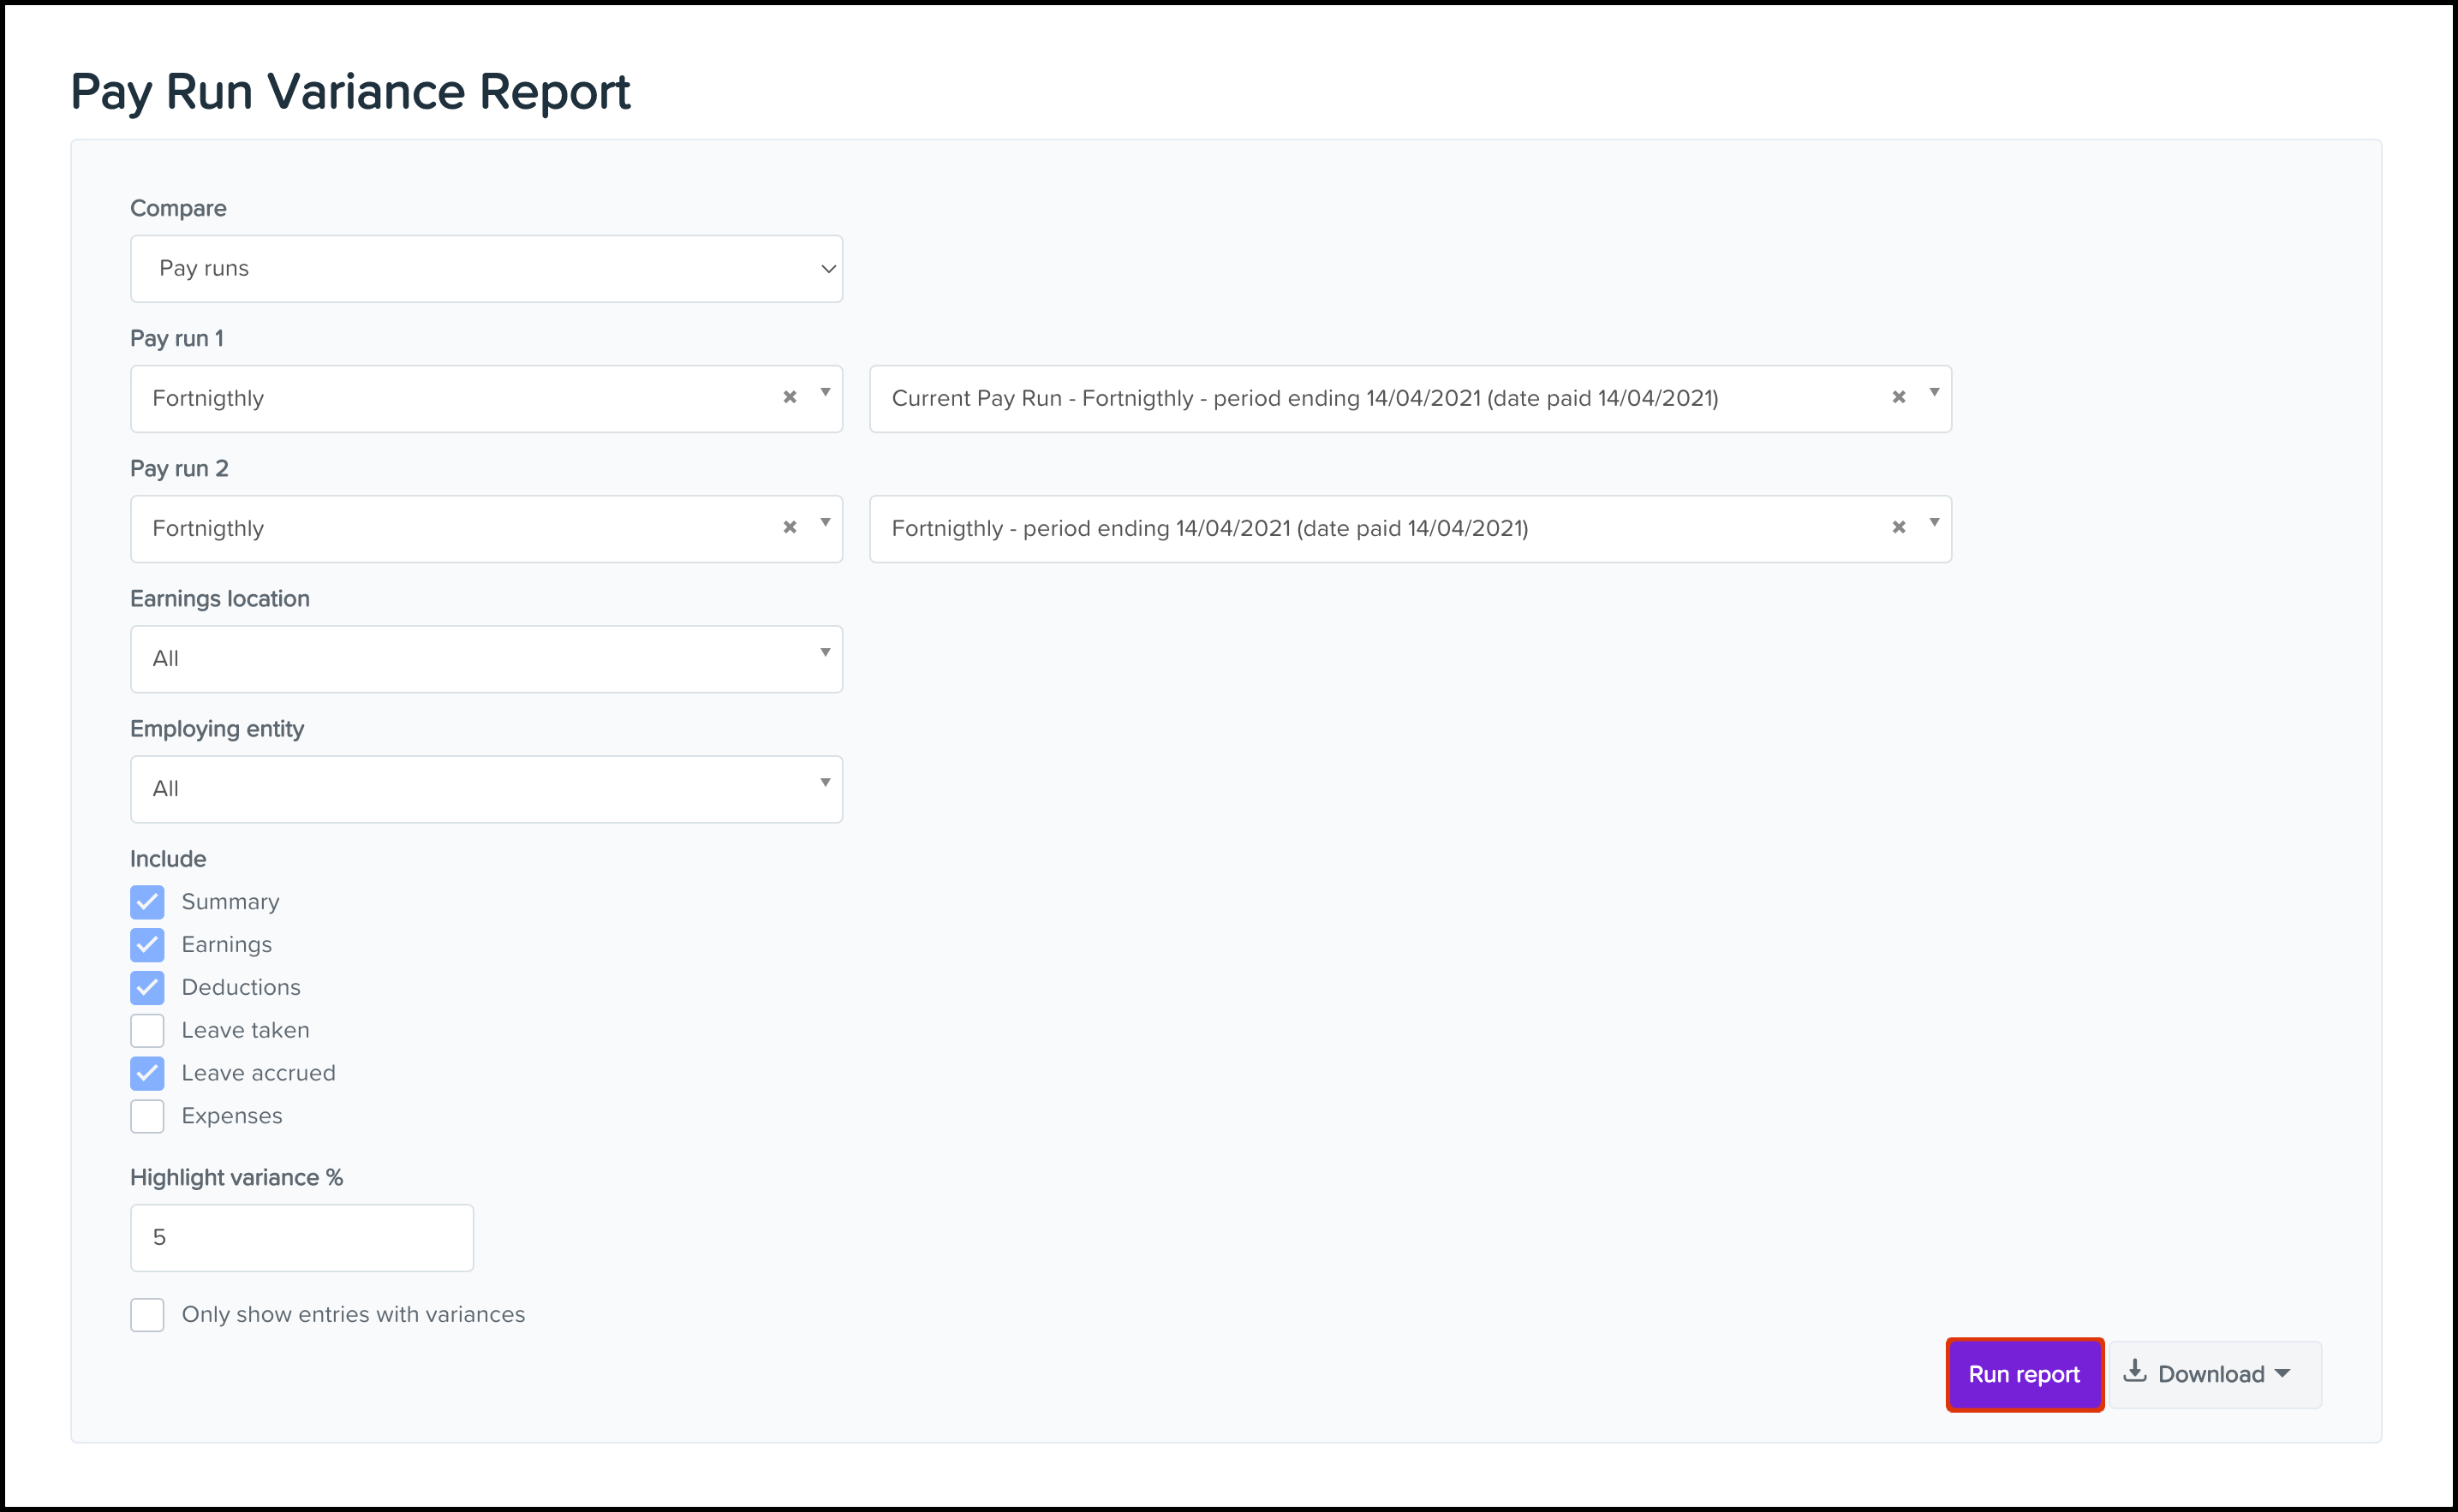Expand the Earnings location dropdown
The image size is (2458, 1512).
[486, 659]
